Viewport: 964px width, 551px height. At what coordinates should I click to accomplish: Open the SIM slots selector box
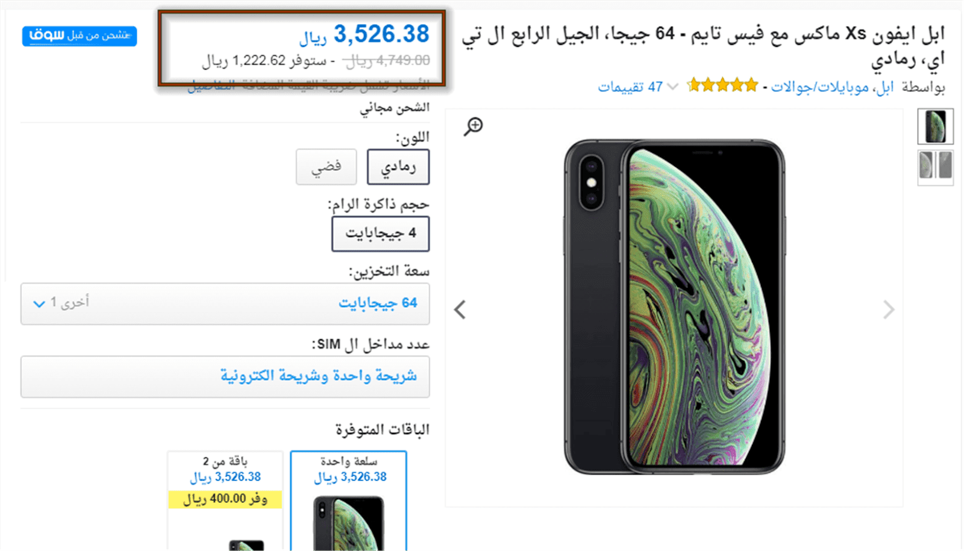(x=225, y=376)
